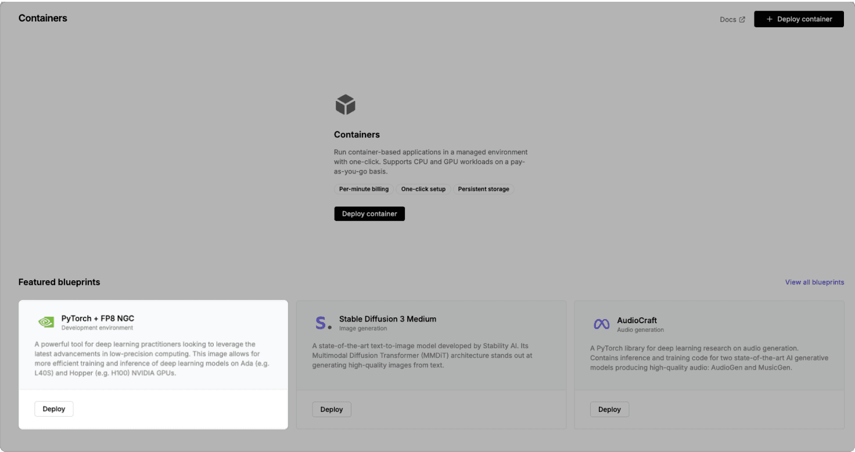Viewport: 855px width, 452px height.
Task: Click the AudioCraft card title
Action: click(x=637, y=320)
